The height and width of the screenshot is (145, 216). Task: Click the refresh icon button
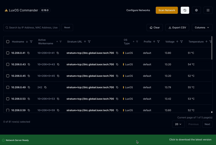click(185, 10)
